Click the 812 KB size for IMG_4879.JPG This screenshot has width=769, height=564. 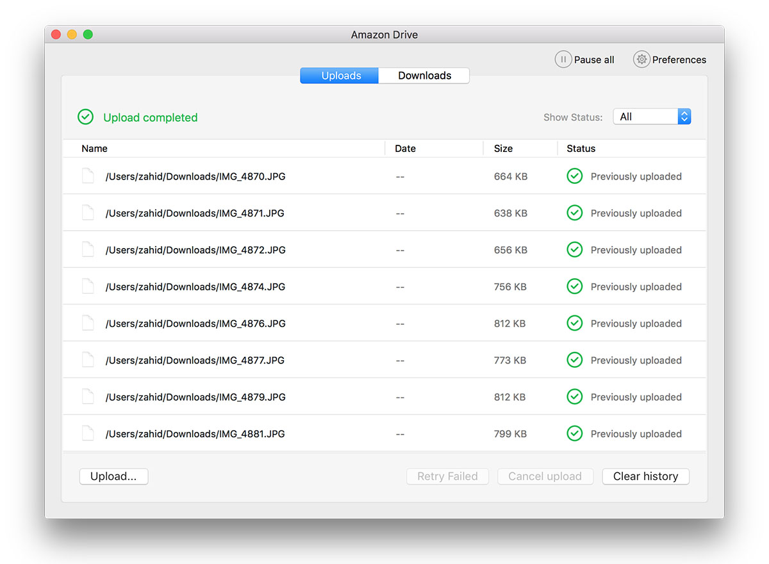[x=509, y=397]
